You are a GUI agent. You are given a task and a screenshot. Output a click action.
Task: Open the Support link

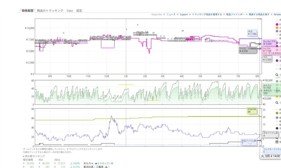pos(184,15)
